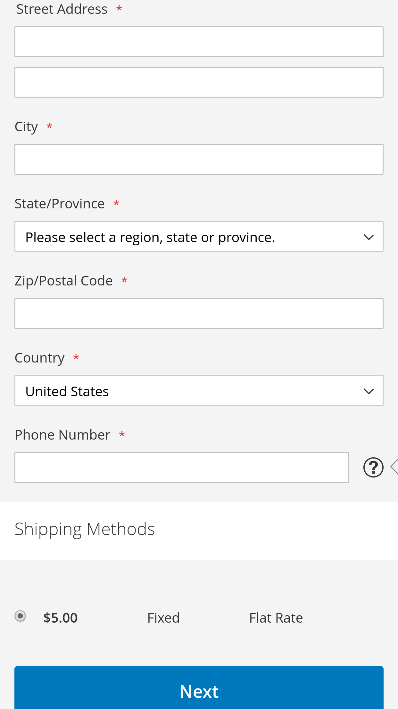This screenshot has height=709, width=398.
Task: Click the Fixed shipping method text
Action: click(x=163, y=618)
